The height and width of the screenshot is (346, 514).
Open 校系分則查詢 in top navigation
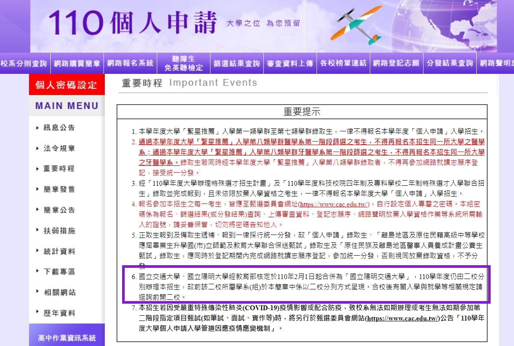[24, 63]
